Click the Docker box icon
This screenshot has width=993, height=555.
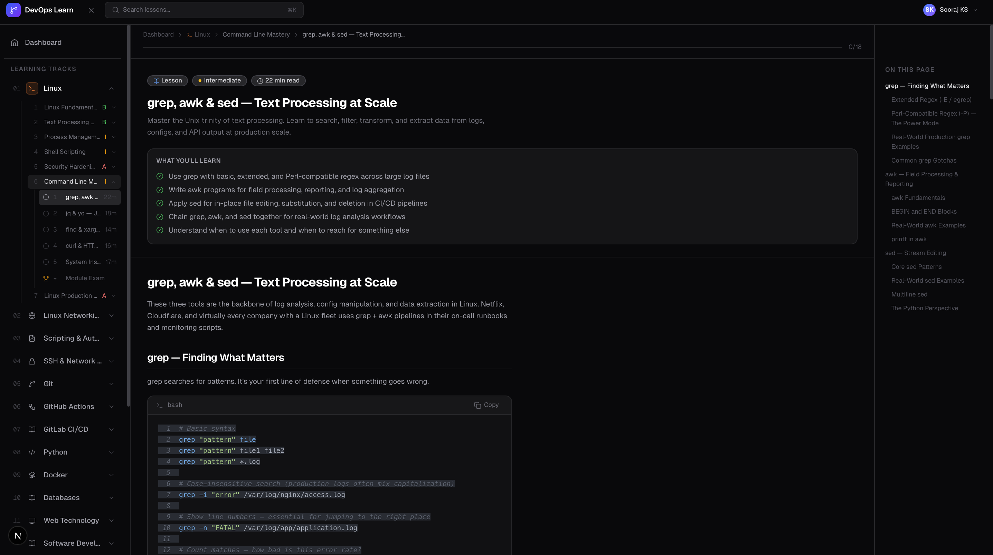(32, 475)
